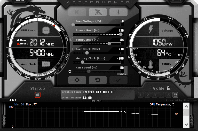Click the Power Limit value 120

(x=121, y=30)
